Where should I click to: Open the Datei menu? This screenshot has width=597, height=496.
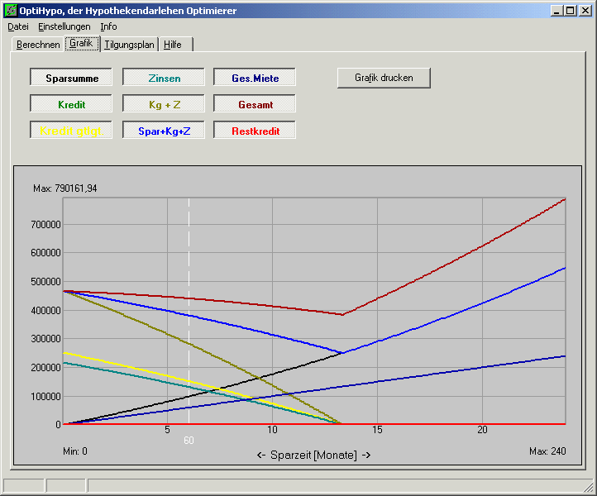[x=17, y=26]
